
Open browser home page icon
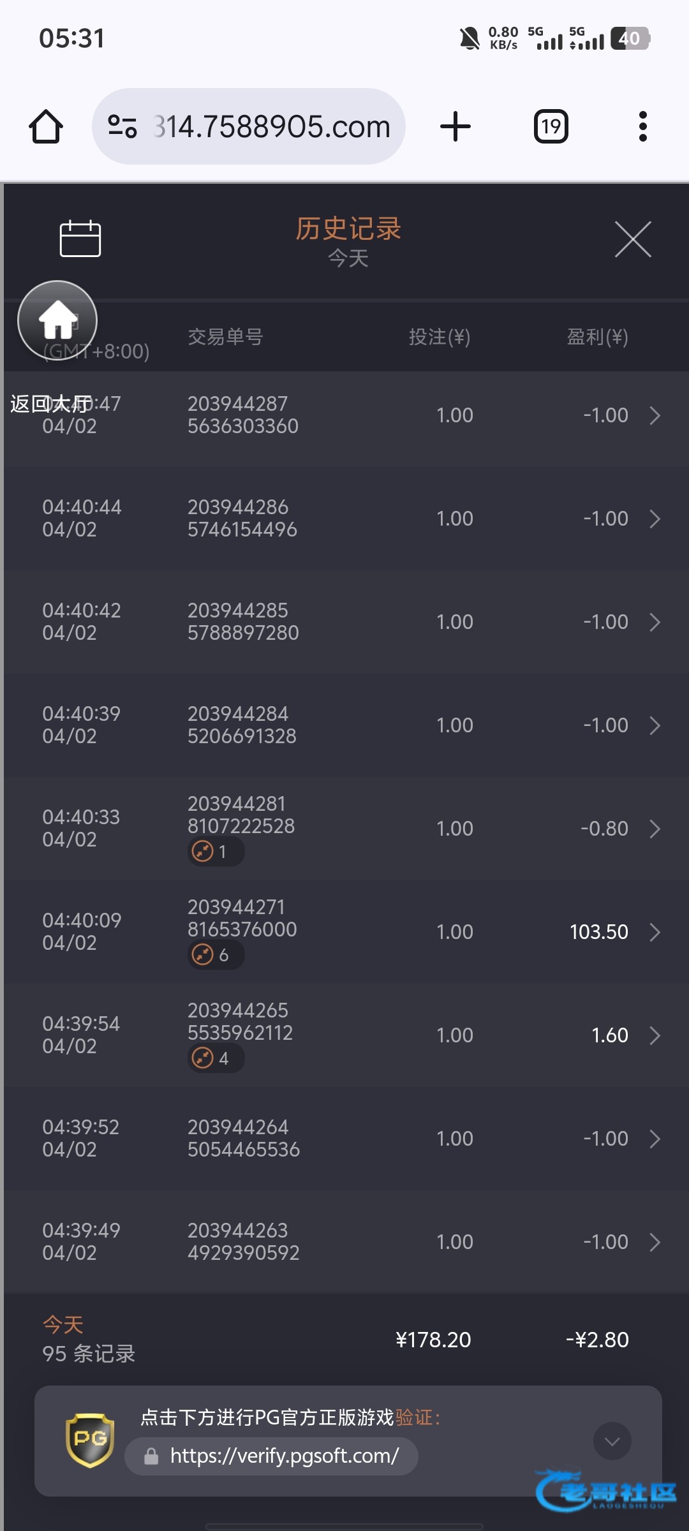tap(46, 126)
